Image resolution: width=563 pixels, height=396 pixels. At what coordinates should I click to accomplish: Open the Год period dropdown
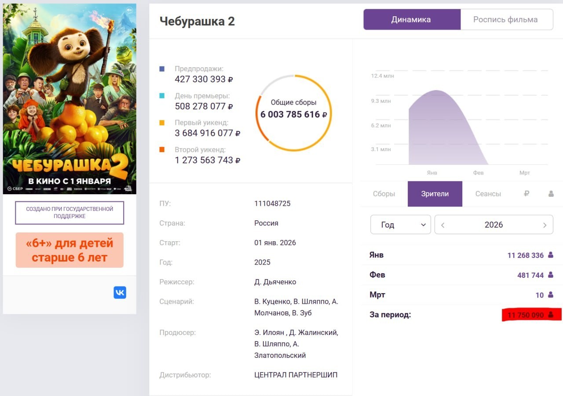pyautogui.click(x=401, y=225)
